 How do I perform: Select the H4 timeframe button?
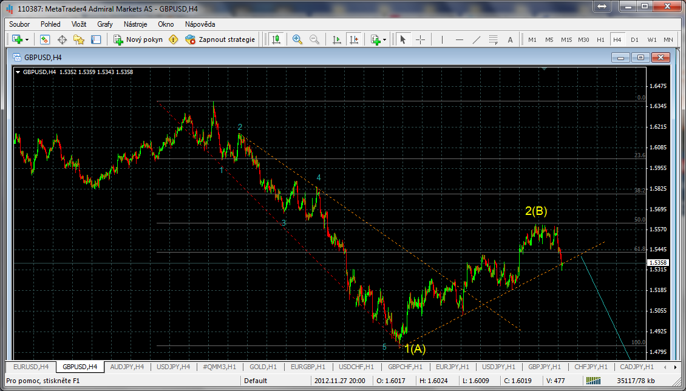(x=617, y=39)
